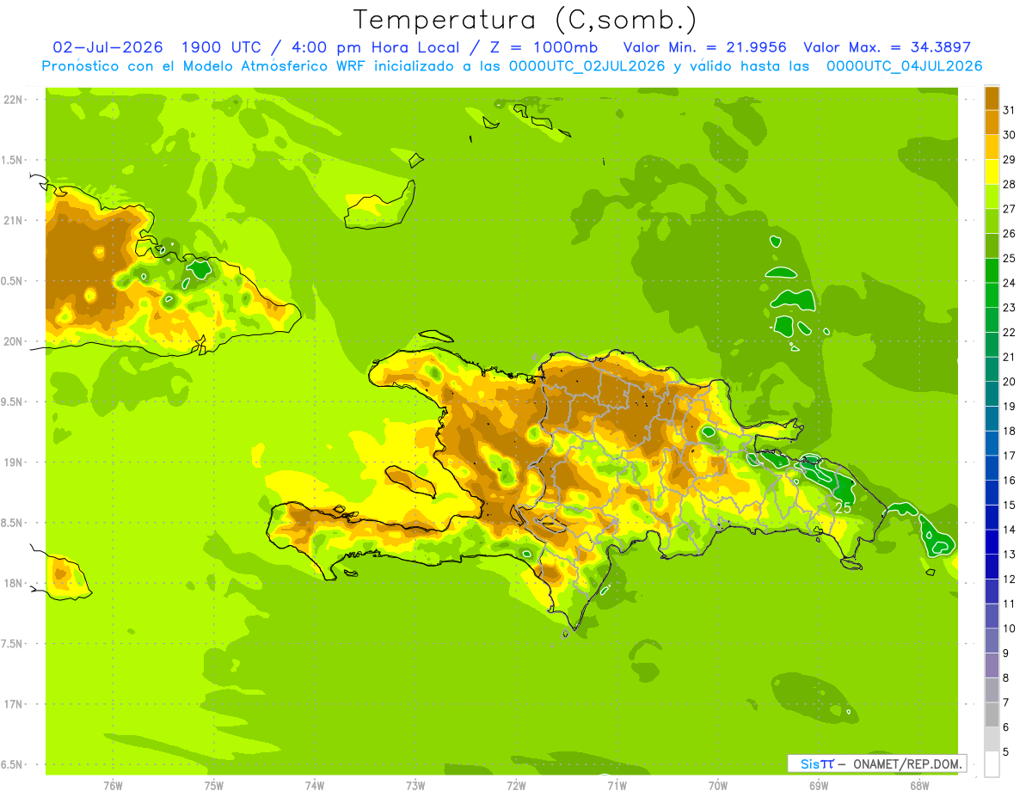Click the "22N" latitude label
This screenshot has width=1032, height=797.
pyautogui.click(x=12, y=100)
